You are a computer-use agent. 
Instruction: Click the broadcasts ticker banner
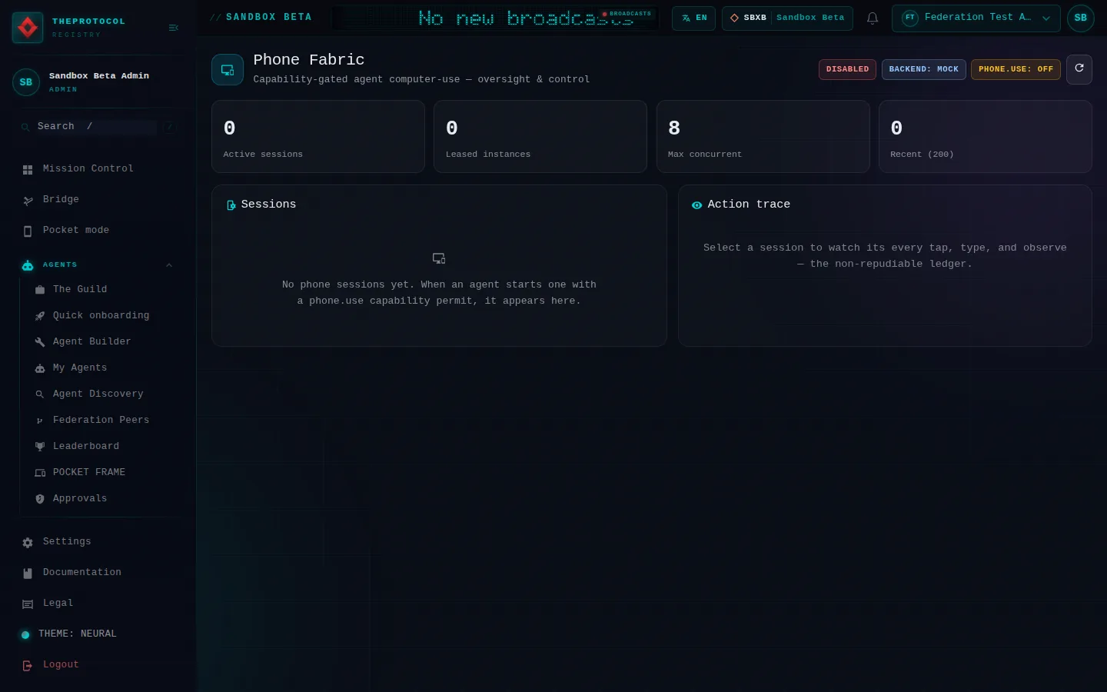click(496, 18)
